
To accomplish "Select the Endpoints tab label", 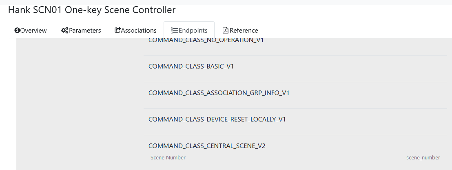I will [193, 31].
